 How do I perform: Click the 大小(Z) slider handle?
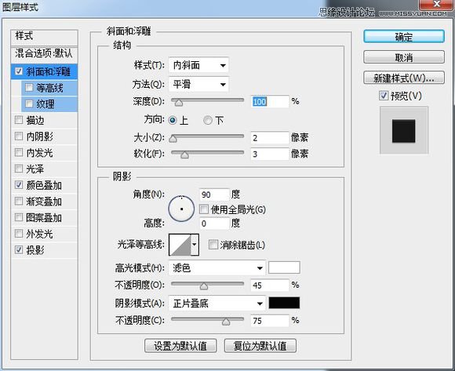pos(173,139)
